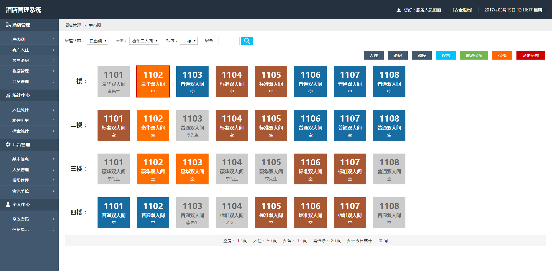The image size is (552, 271).
Task: Select first-floor room 1108 普通双人间
Action: point(389,81)
